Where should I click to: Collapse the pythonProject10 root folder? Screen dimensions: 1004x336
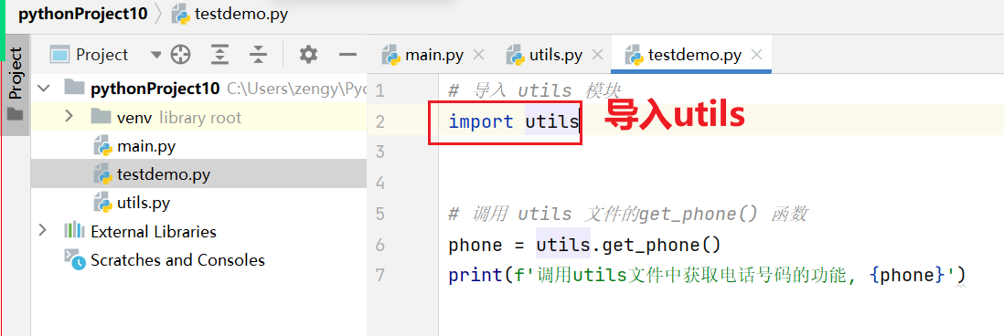click(x=43, y=89)
